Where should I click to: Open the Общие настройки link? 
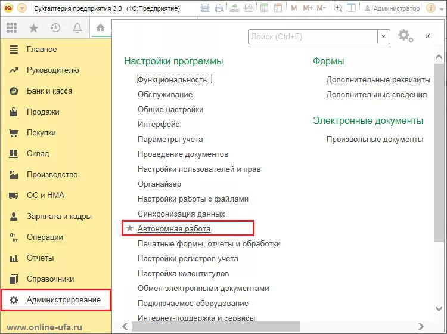click(x=170, y=110)
